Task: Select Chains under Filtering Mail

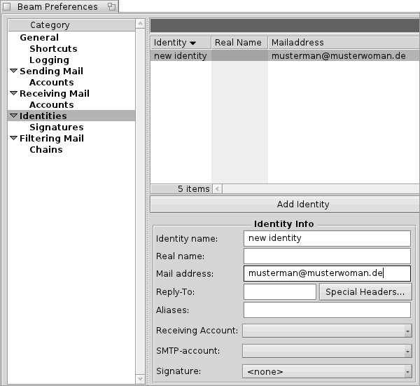Action: [46, 150]
